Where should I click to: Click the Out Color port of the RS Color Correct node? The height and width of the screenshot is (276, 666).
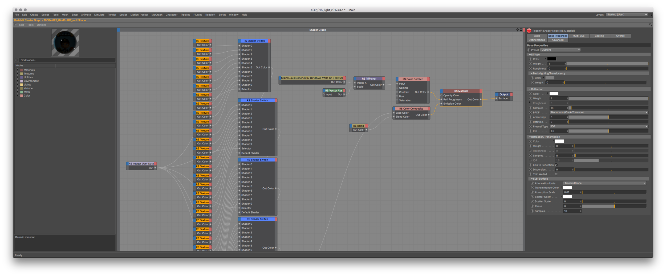(x=428, y=92)
